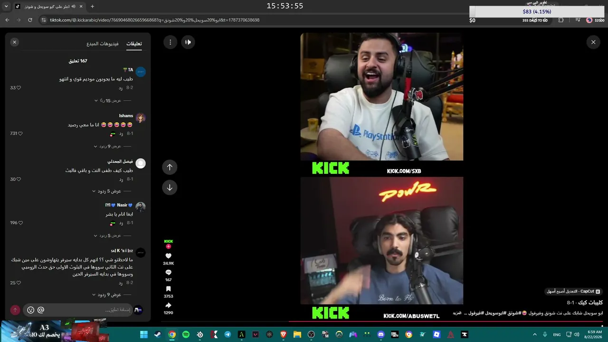Switch to the فيديوهات المبدع tab
Viewport: 608px width, 342px height.
(103, 44)
